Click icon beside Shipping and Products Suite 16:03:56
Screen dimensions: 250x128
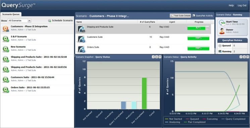pyautogui.click(x=6, y=69)
